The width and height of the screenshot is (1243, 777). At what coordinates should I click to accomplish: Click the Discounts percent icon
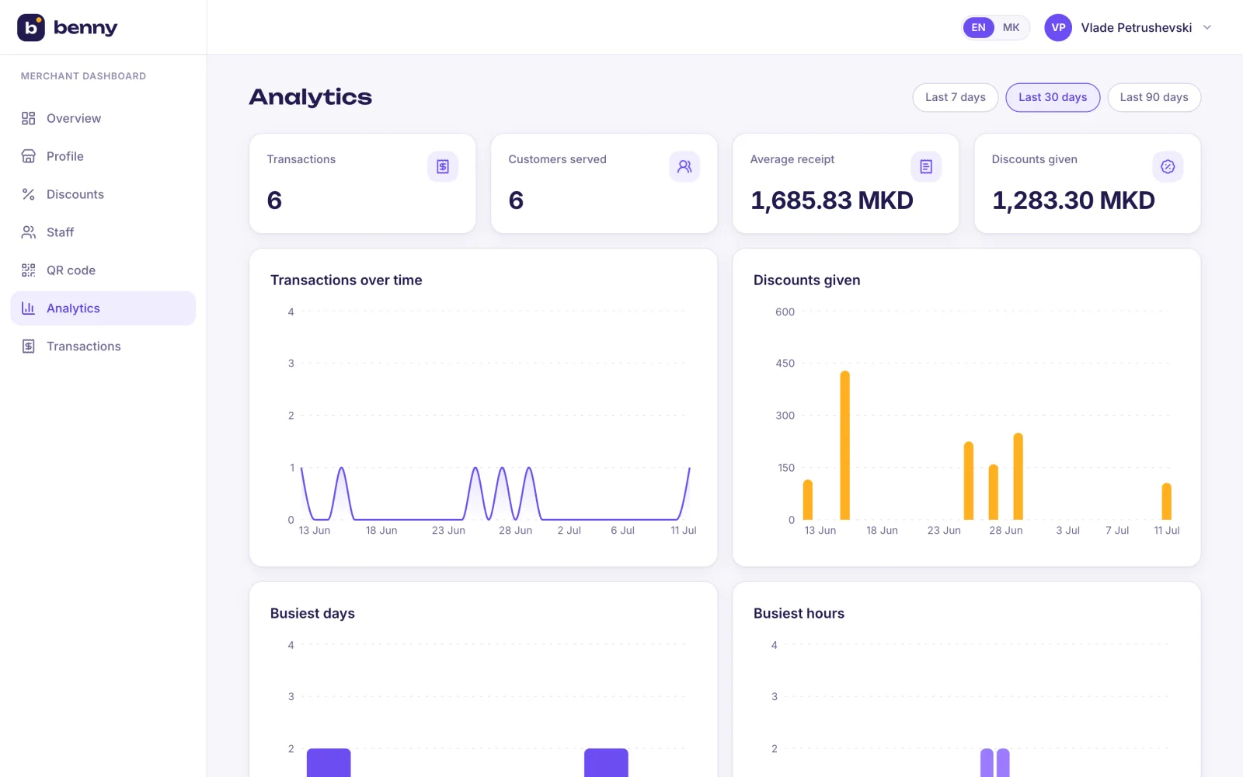[29, 194]
